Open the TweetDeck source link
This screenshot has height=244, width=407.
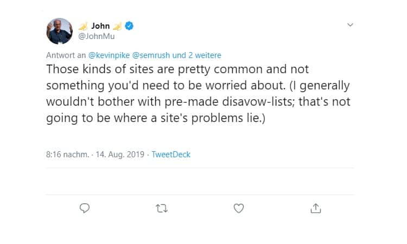(x=171, y=155)
